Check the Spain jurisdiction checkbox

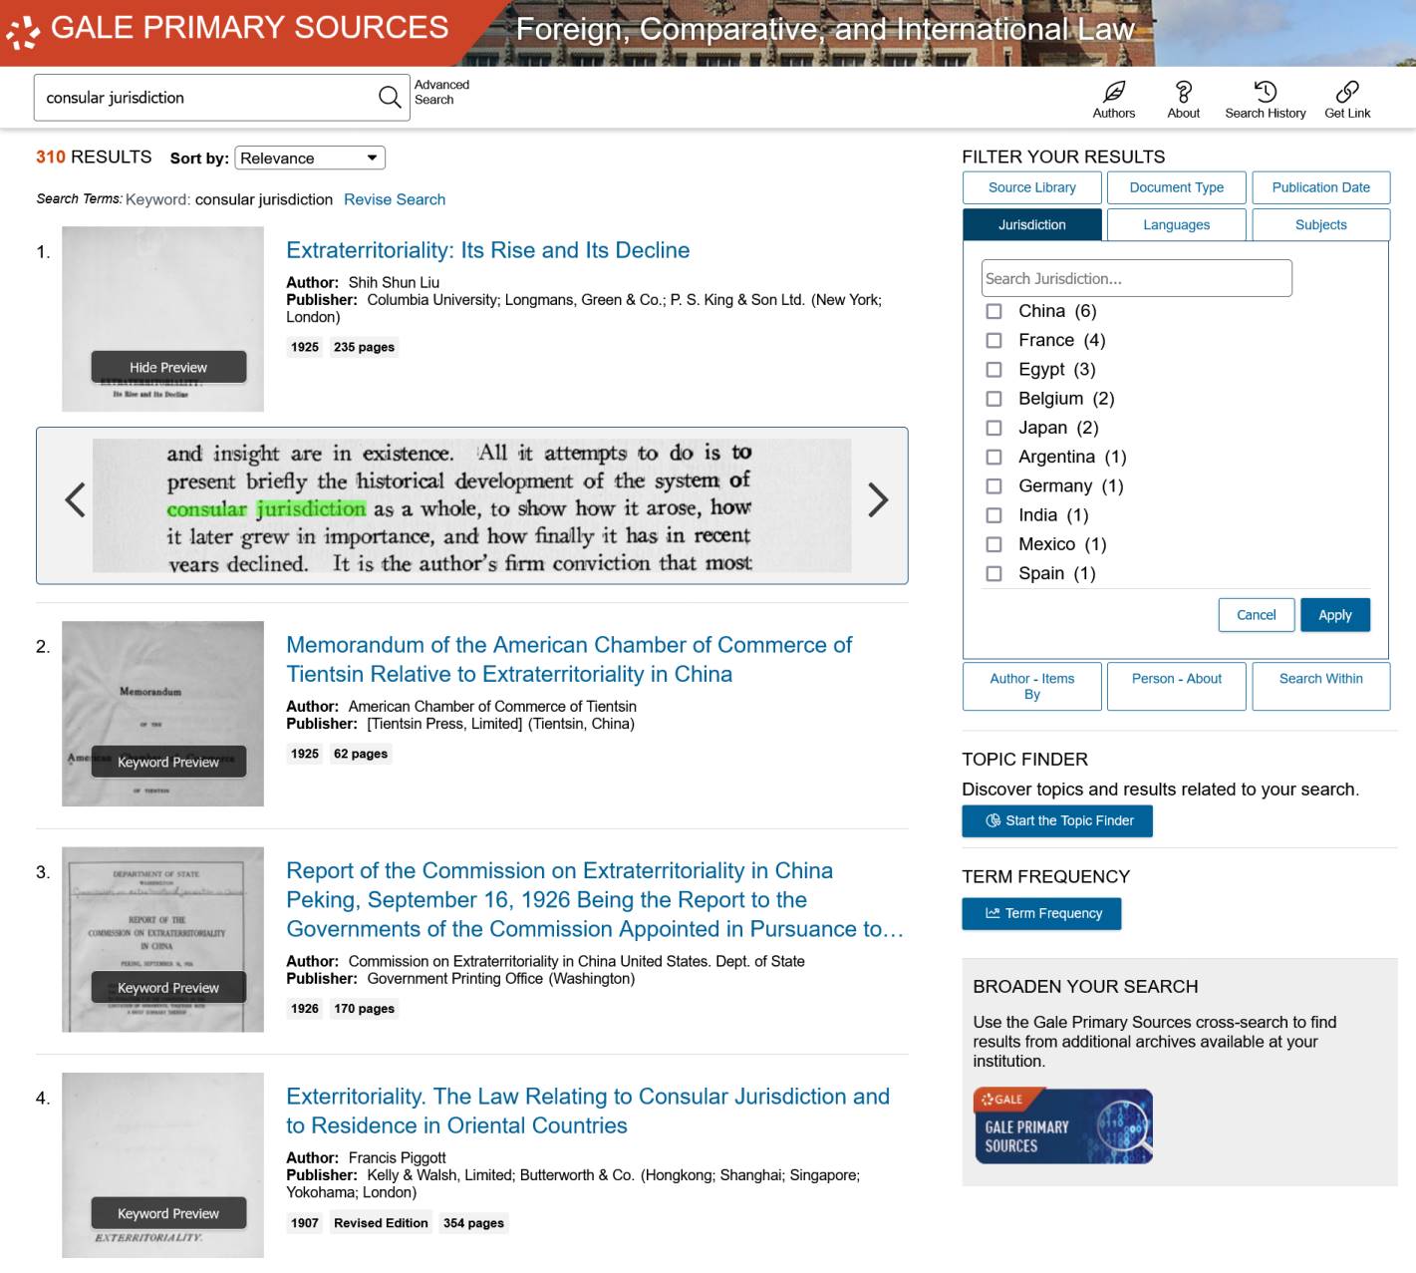[993, 573]
